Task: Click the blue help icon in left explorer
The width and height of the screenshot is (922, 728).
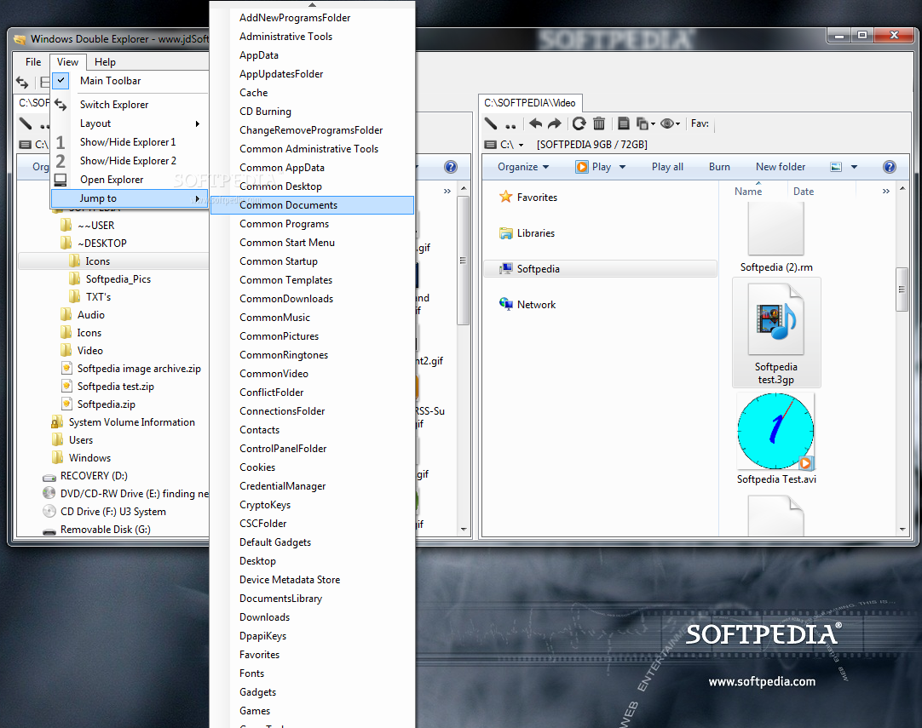Action: (x=451, y=167)
